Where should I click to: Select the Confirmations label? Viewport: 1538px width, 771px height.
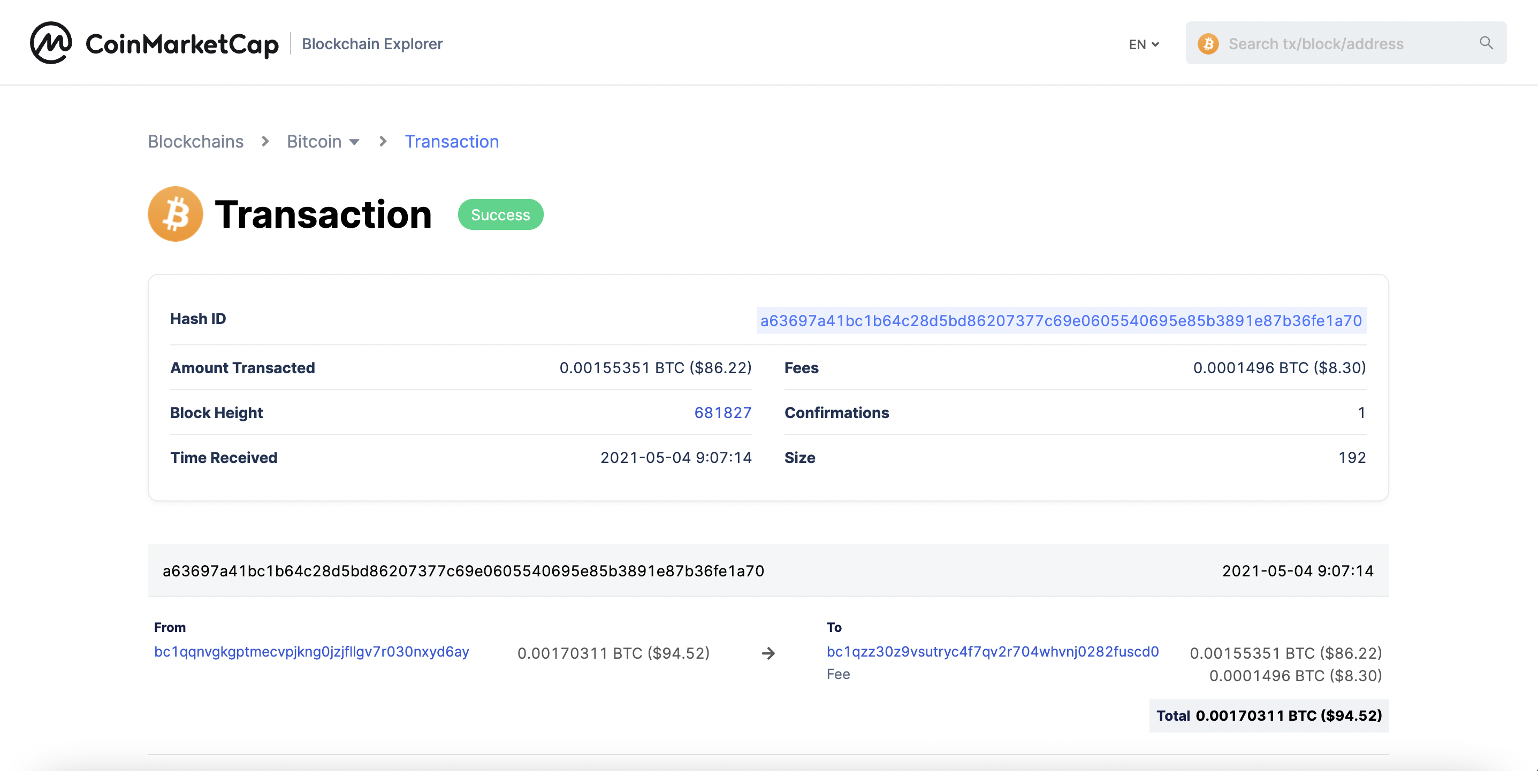click(836, 412)
